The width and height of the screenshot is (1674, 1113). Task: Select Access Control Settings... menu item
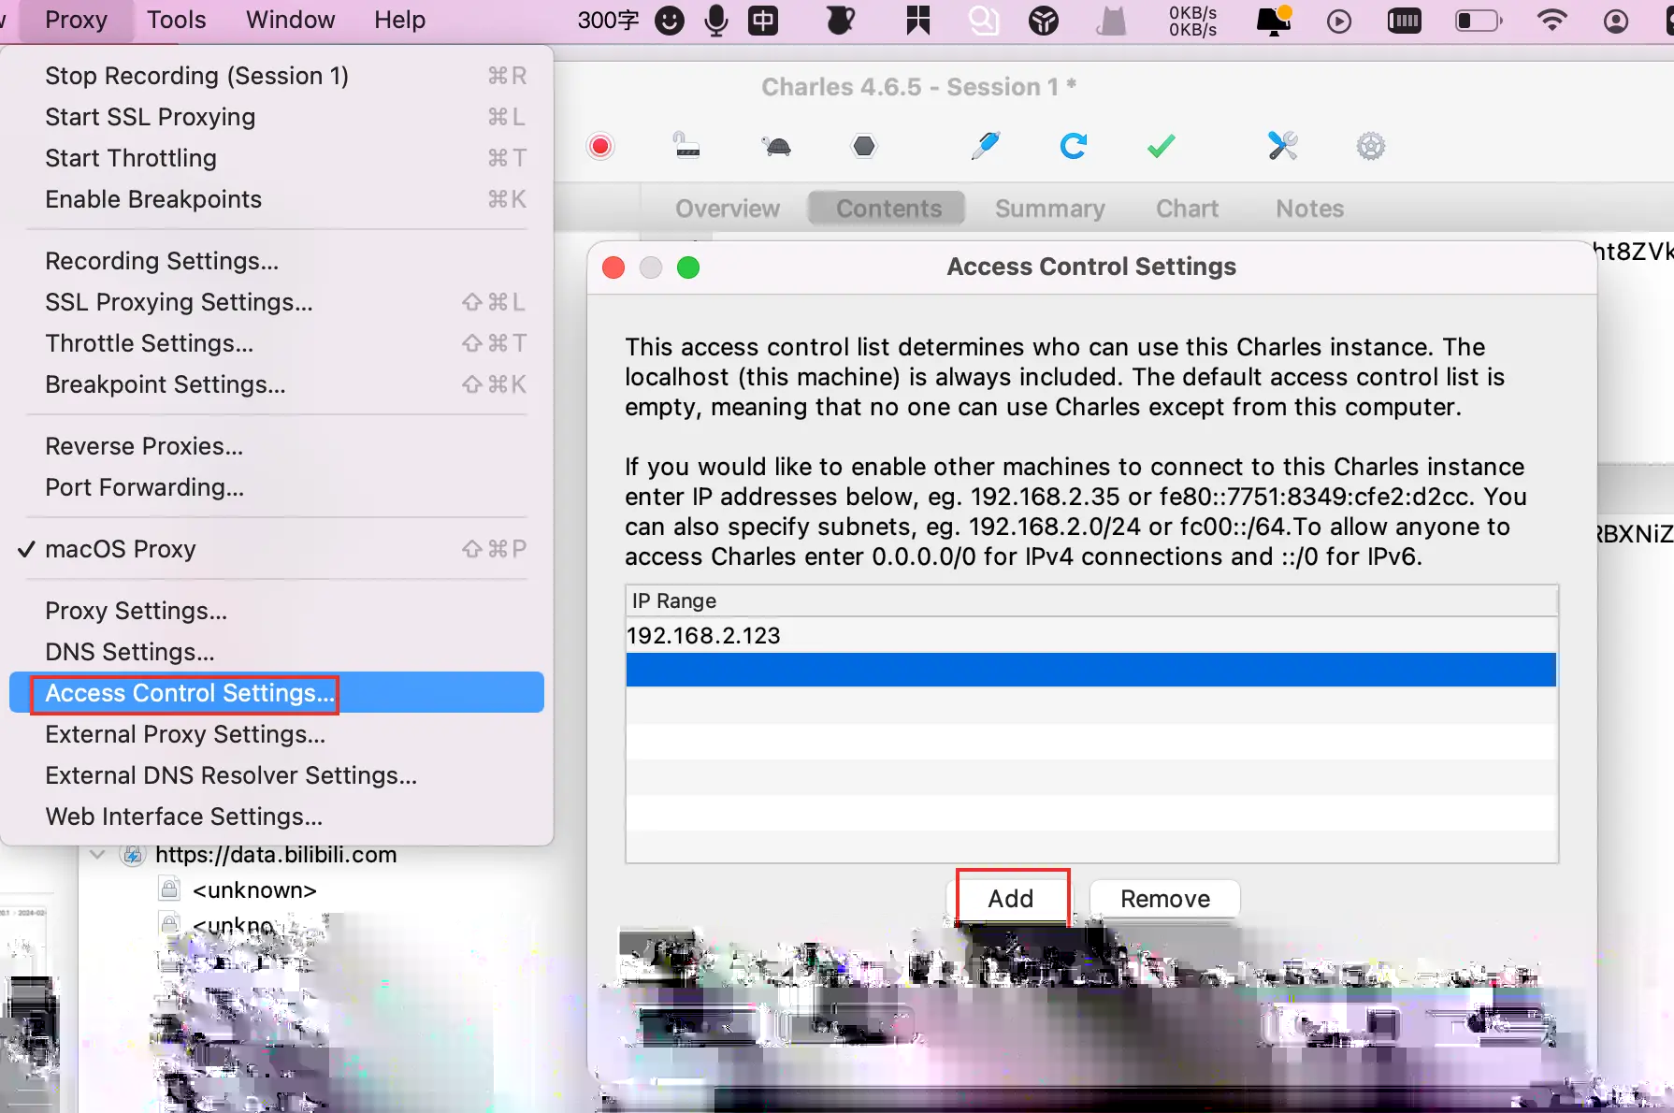(x=277, y=693)
